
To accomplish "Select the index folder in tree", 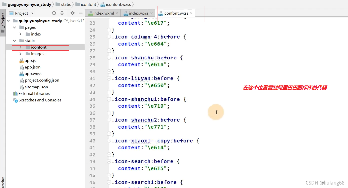I will point(36,34).
